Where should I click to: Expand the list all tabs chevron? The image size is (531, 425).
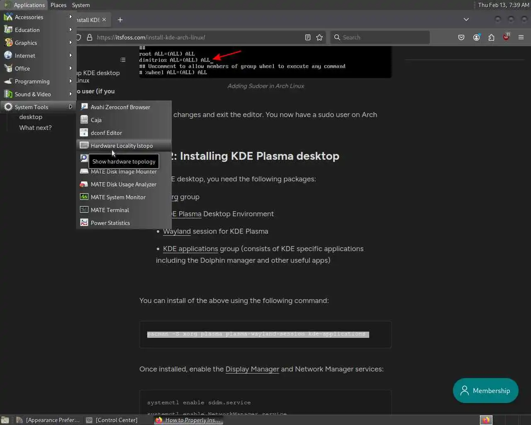tap(466, 20)
